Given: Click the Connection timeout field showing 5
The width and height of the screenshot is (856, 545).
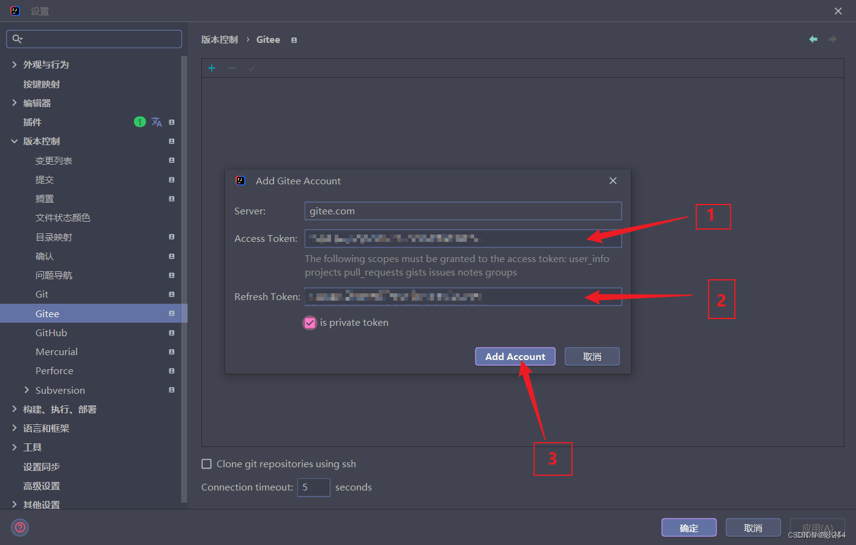Looking at the screenshot, I should (314, 487).
